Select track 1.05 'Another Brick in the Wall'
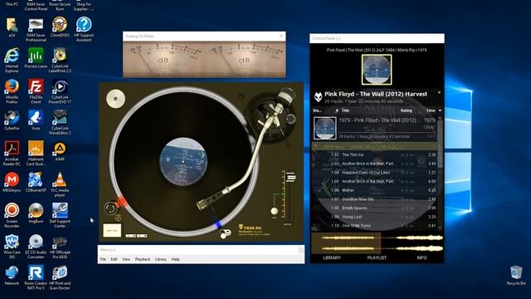The width and height of the screenshot is (531, 299). point(374,181)
